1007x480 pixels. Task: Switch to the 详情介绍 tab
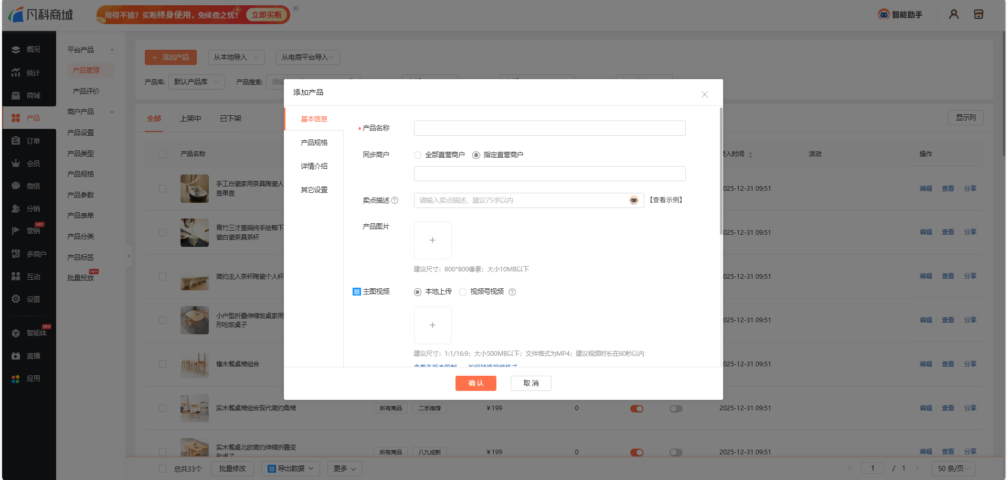tap(314, 166)
